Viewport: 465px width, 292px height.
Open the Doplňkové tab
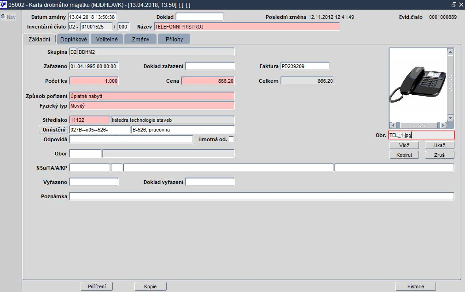74,39
